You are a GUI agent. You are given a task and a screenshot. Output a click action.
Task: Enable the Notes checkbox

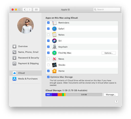coord(48,35)
